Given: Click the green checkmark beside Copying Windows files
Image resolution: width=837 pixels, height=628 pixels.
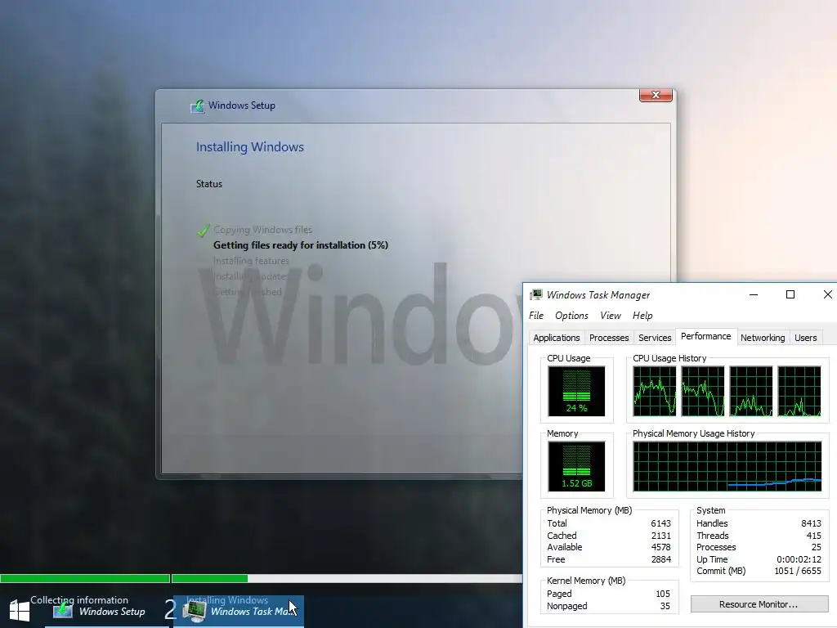Looking at the screenshot, I should point(203,230).
